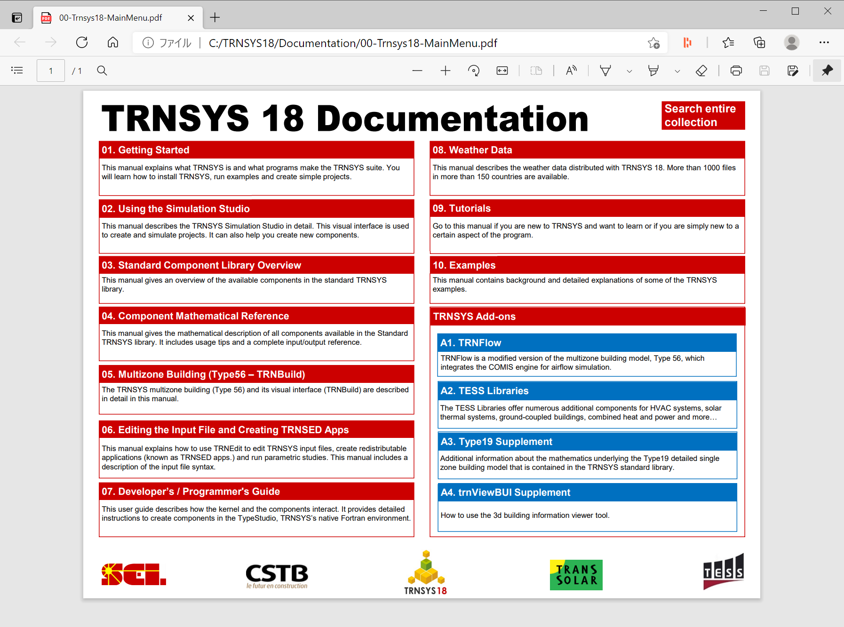Click the Save as icon
844x627 pixels.
[793, 71]
